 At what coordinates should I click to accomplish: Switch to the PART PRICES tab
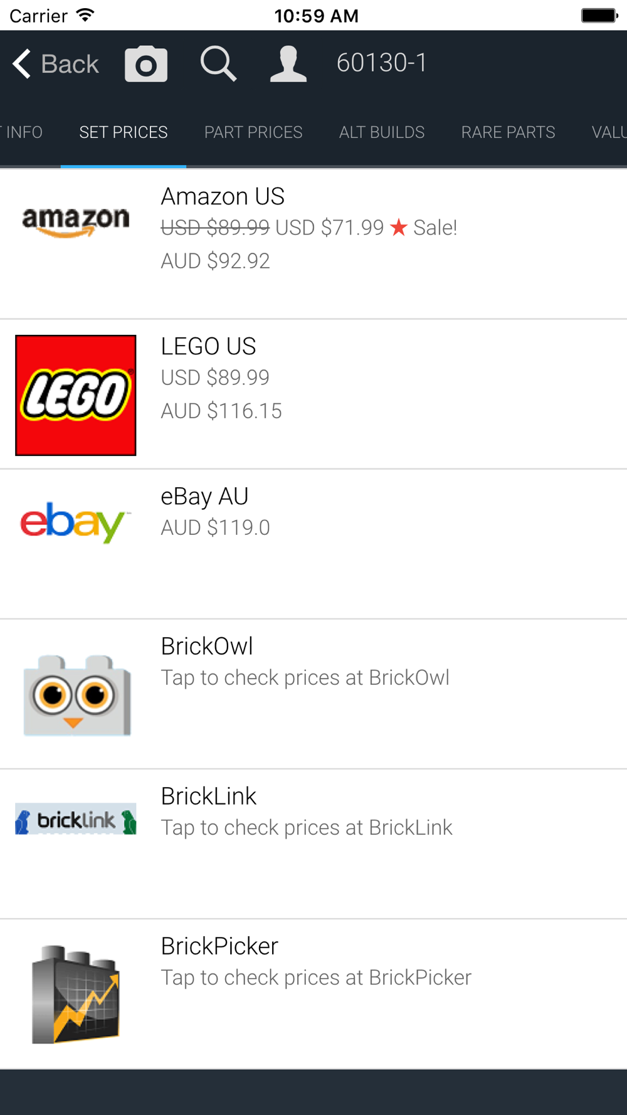click(253, 132)
